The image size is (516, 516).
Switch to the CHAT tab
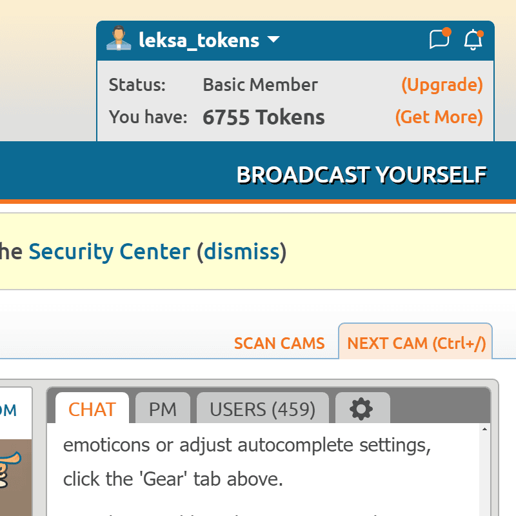coord(92,410)
